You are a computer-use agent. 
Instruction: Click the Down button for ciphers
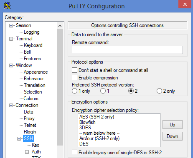pos(173,136)
